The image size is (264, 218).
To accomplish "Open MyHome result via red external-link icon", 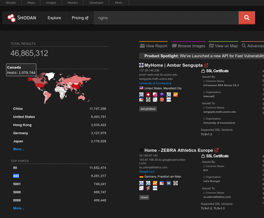I will [206, 65].
